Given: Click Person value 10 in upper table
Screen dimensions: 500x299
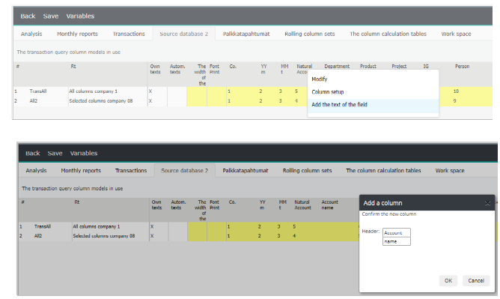Looking at the screenshot, I should tap(456, 91).
